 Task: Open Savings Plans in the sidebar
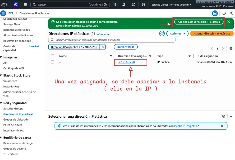[x=12, y=24]
